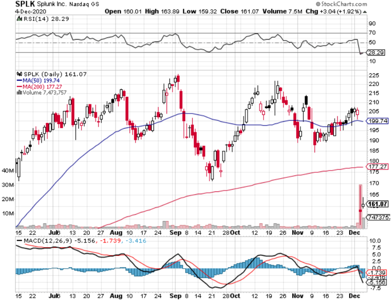
Task: Click the 210 label on the price axis
Action: pyautogui.click(x=374, y=102)
